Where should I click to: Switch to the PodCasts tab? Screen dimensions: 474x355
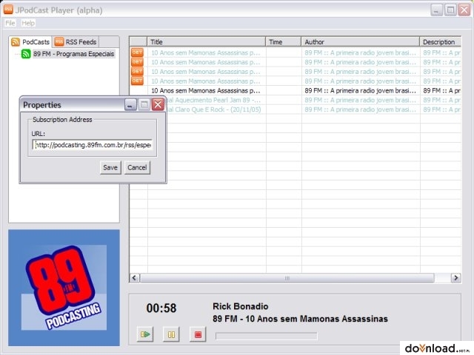click(30, 41)
